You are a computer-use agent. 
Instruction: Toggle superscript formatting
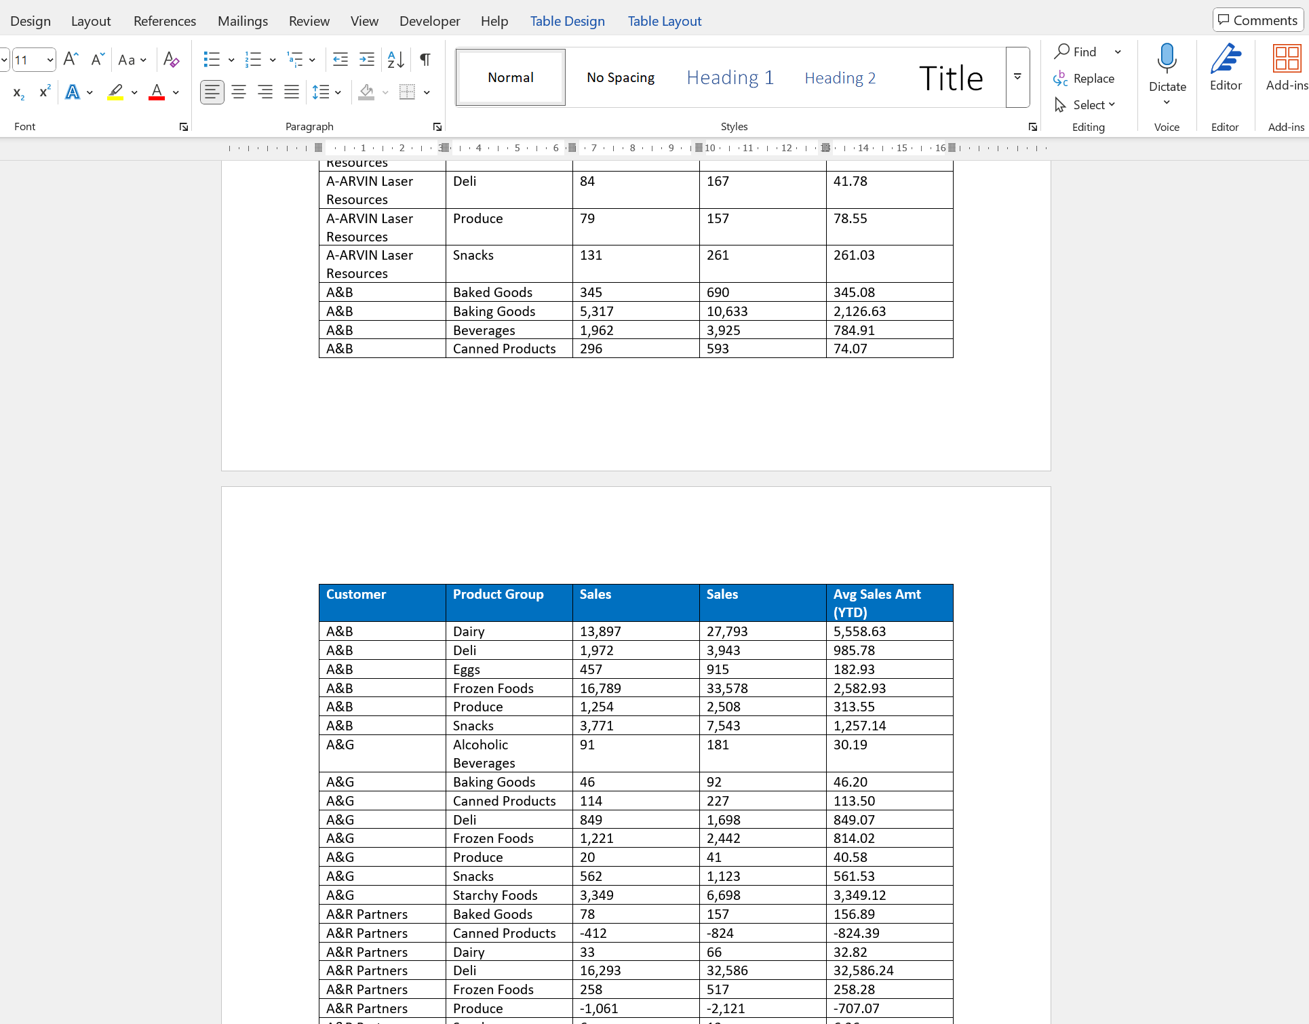pyautogui.click(x=43, y=92)
